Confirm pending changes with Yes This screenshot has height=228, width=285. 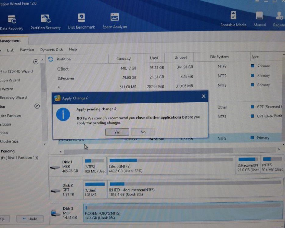click(x=117, y=132)
